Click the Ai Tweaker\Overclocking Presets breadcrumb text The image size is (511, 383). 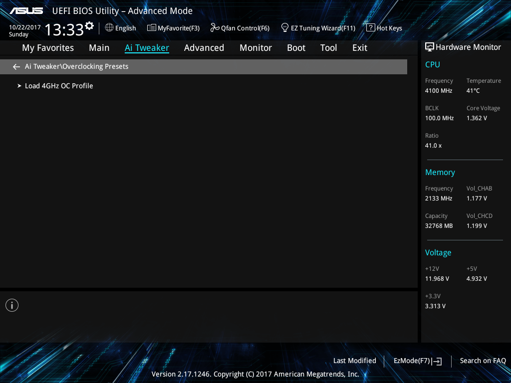tap(76, 66)
